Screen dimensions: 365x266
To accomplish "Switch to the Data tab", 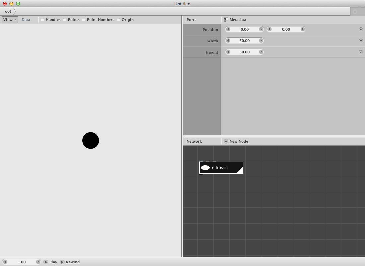I will [26, 19].
